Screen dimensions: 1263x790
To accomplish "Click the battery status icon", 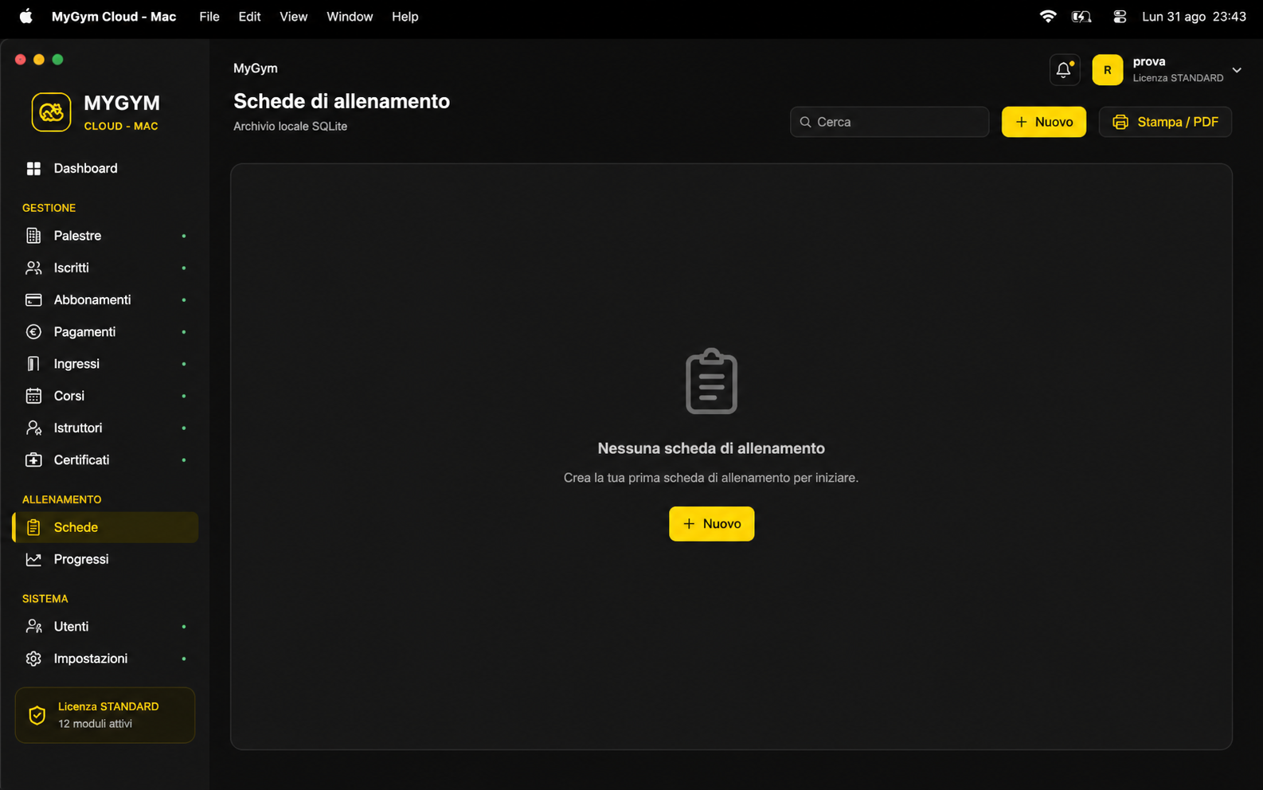I will 1081,17.
